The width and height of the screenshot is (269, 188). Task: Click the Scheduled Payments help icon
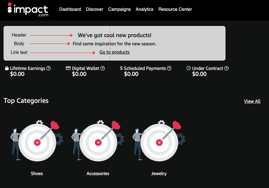point(169,68)
